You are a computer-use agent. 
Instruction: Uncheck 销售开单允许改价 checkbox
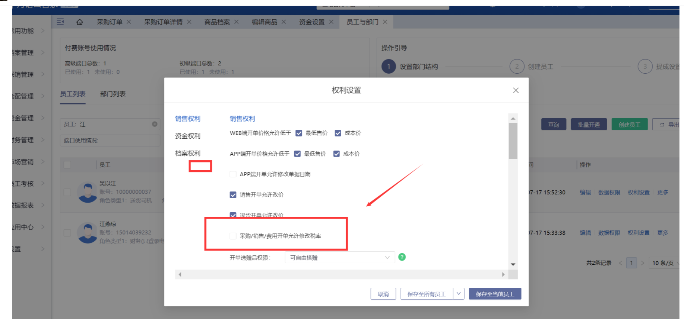[233, 195]
